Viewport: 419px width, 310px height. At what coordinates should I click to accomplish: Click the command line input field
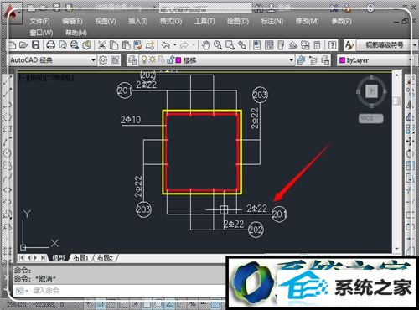120,291
